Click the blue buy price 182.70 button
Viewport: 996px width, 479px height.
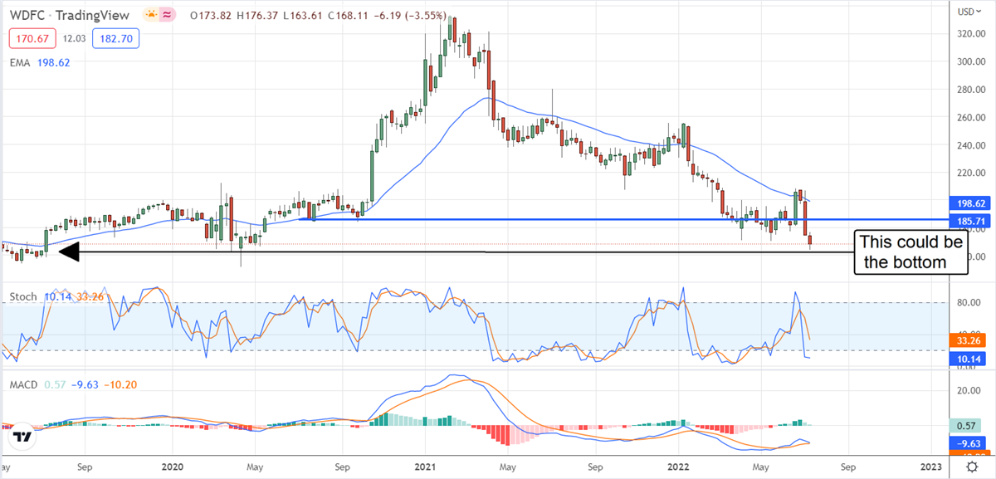[117, 38]
